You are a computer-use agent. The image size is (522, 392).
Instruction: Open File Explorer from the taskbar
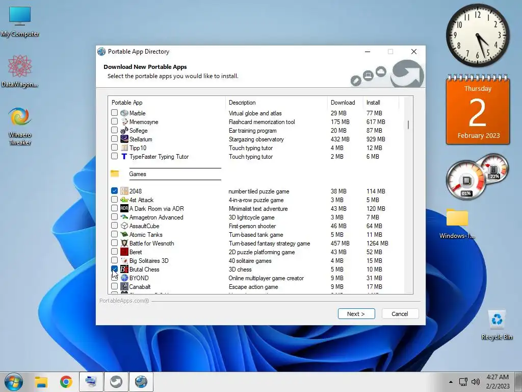[41, 382]
